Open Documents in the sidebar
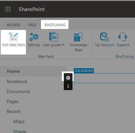 [x=18, y=91]
